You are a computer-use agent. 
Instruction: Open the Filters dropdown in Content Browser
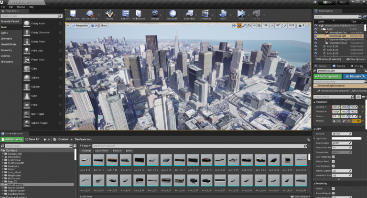(x=85, y=146)
